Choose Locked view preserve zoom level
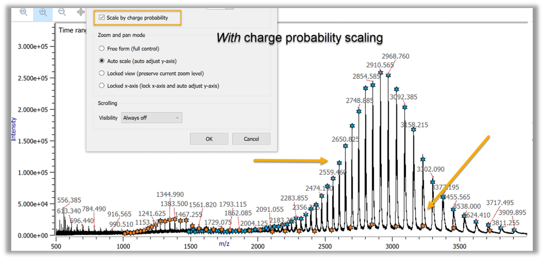This screenshot has height=259, width=544. [x=102, y=73]
